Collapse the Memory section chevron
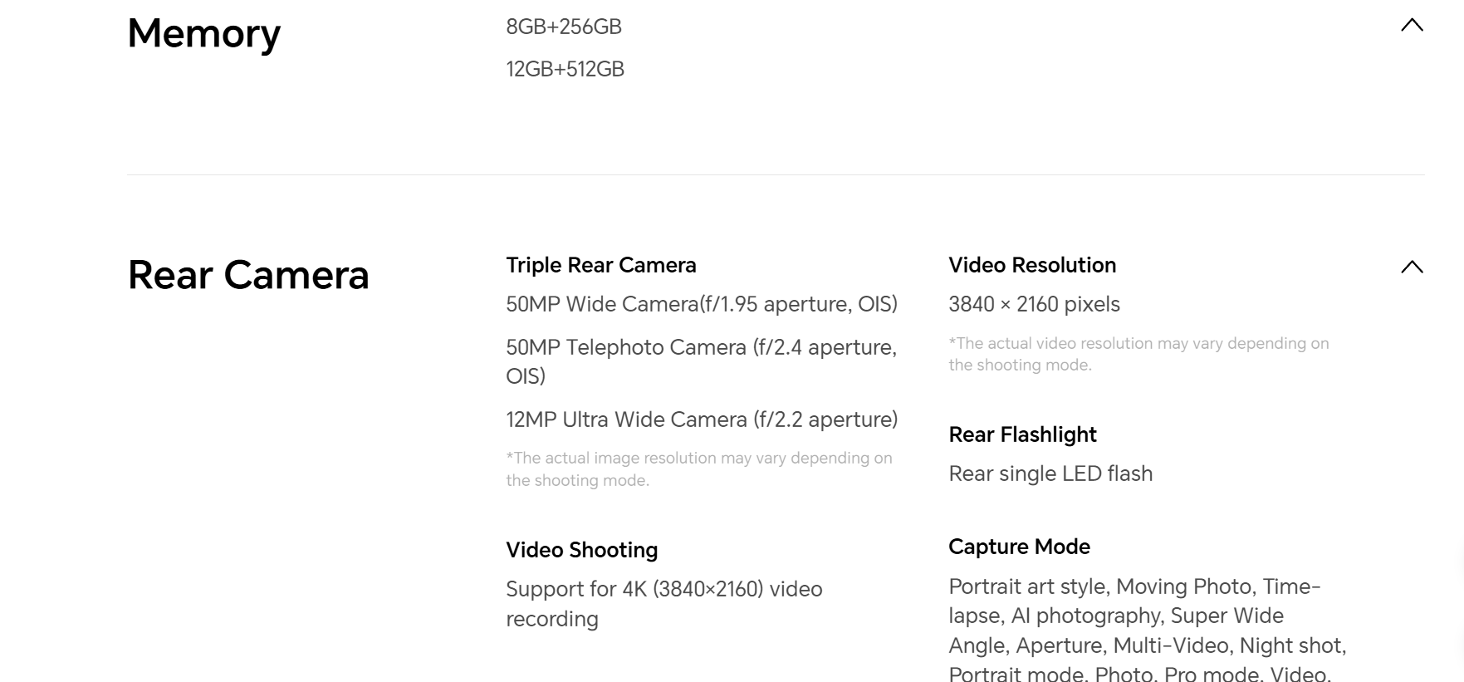Screen dimensions: 1464x682 (1412, 25)
